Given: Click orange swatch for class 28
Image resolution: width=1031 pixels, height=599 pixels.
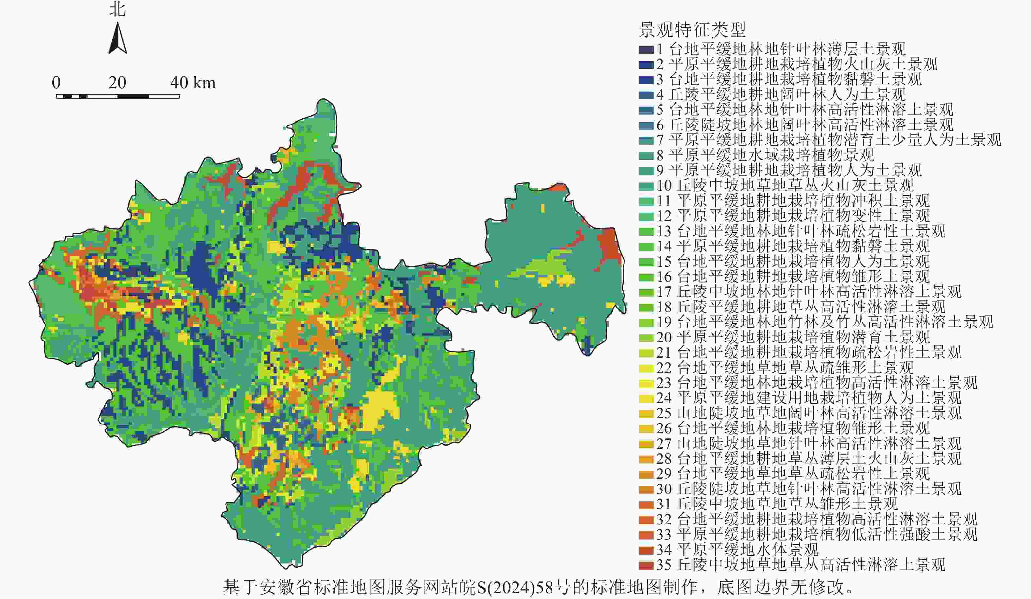Looking at the screenshot, I should tap(646, 459).
